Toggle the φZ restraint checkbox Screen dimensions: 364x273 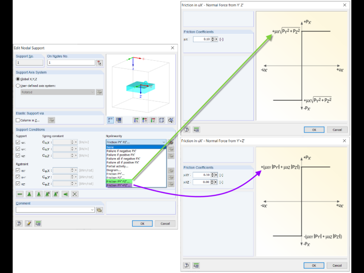(x=18, y=183)
